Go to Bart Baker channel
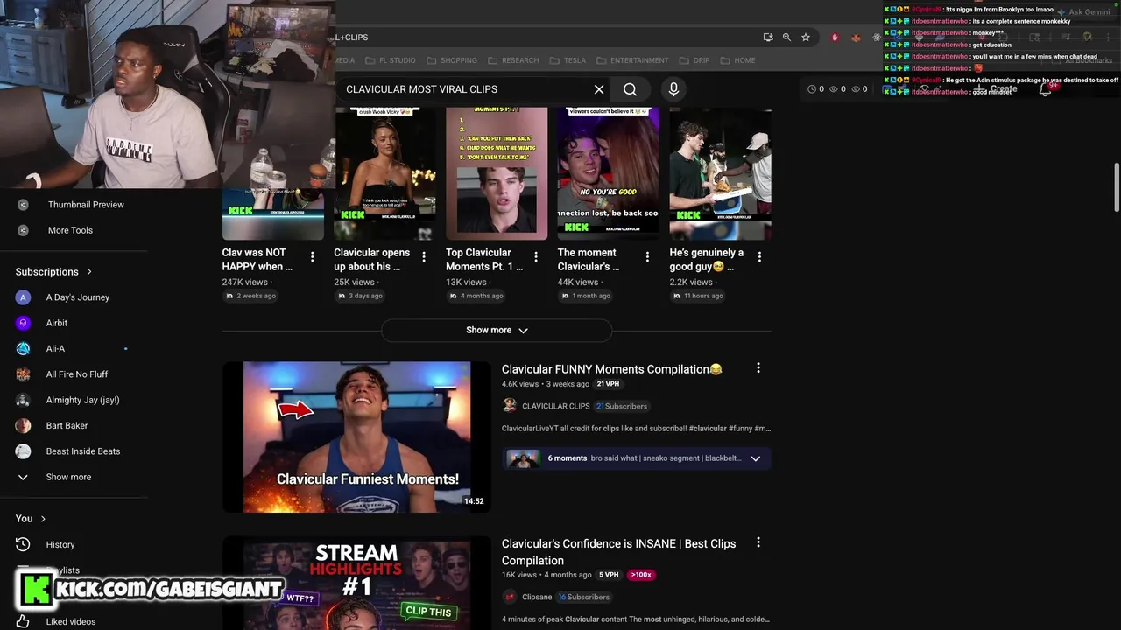 67,425
